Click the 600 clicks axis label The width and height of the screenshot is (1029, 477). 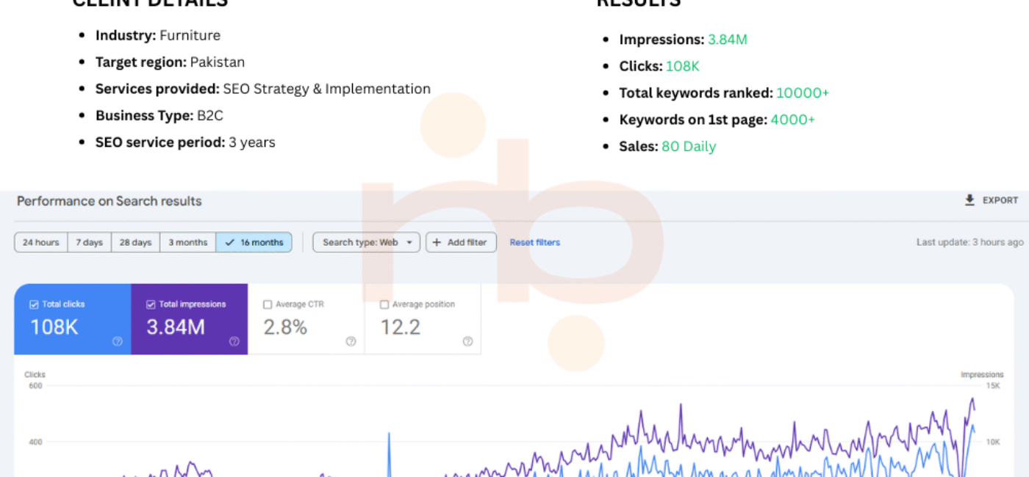coord(35,385)
